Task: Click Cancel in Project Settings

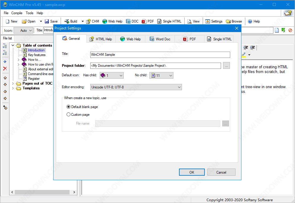Action: (x=221, y=172)
